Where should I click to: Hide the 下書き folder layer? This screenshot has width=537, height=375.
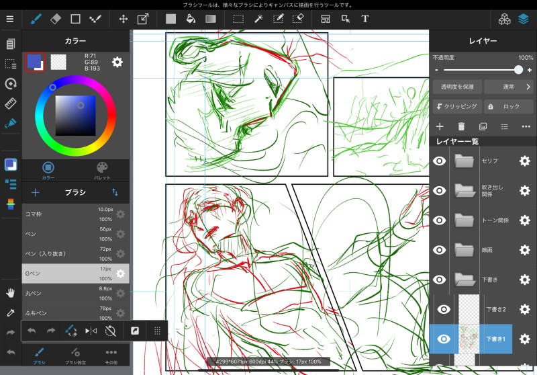[x=440, y=280]
